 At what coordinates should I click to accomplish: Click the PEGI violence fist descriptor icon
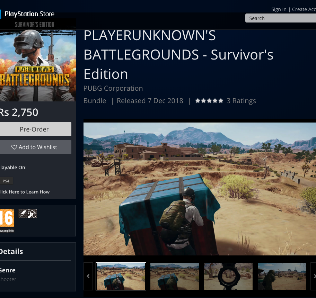(32, 214)
